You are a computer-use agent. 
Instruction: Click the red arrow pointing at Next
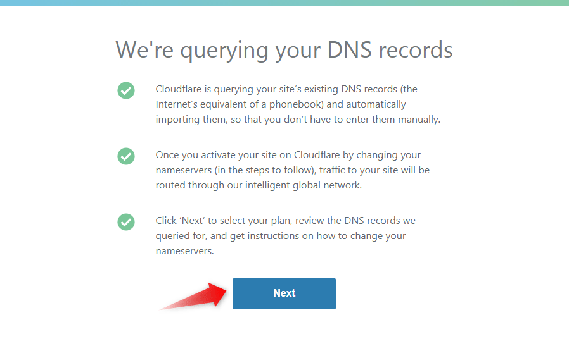(196, 296)
